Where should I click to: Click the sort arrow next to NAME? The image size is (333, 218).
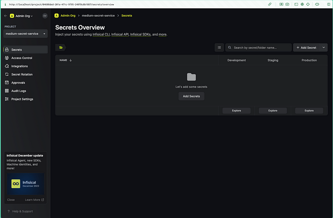click(71, 60)
